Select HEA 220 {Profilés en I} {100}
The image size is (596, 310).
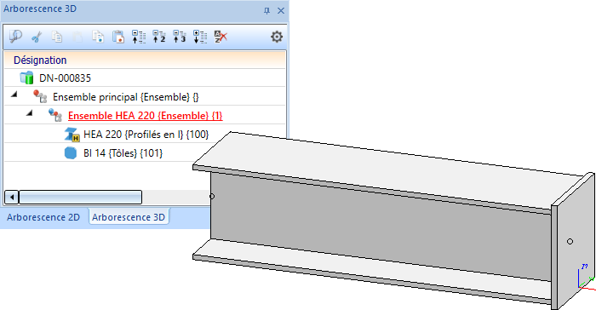point(146,135)
